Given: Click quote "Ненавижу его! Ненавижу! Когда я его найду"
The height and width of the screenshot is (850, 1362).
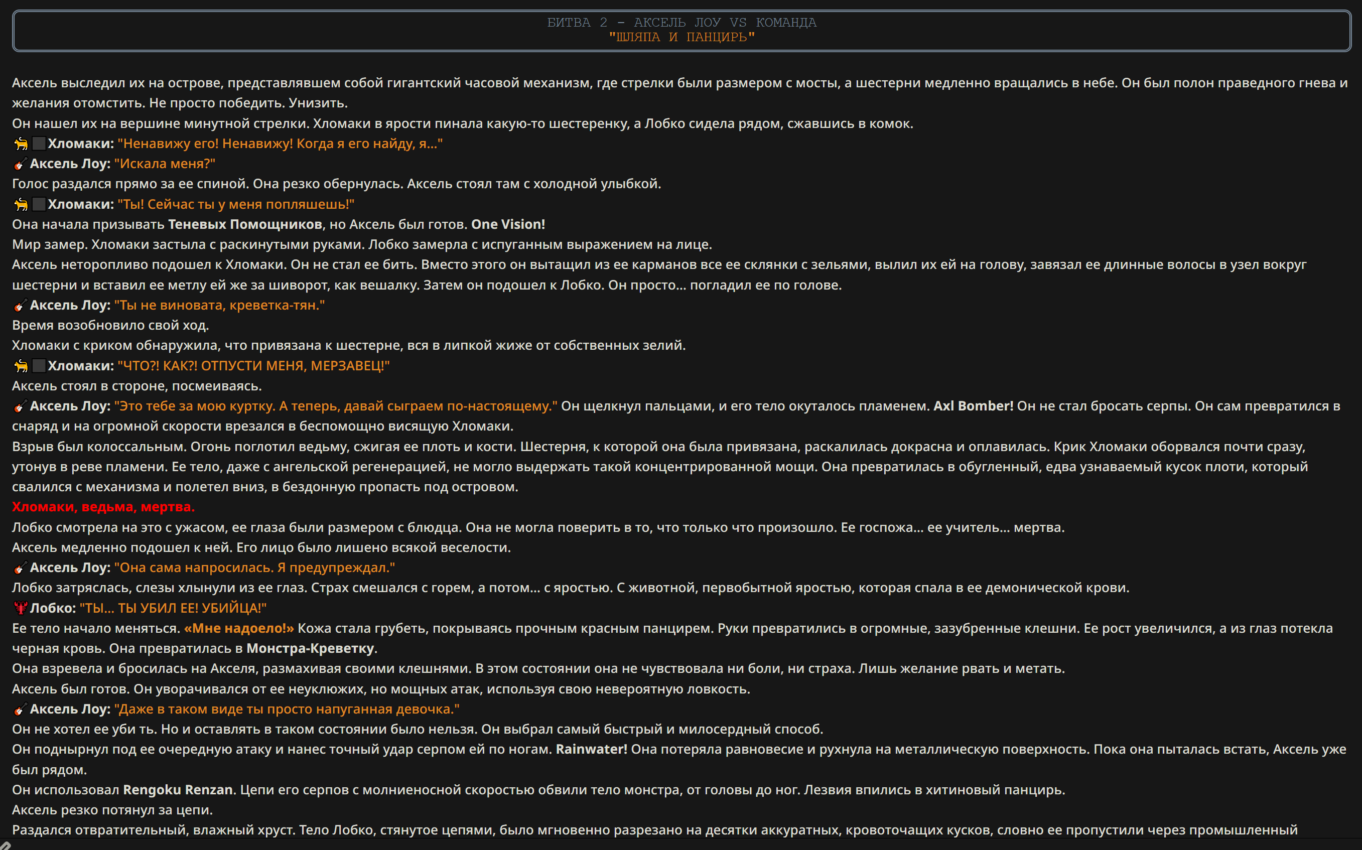Looking at the screenshot, I should (280, 144).
